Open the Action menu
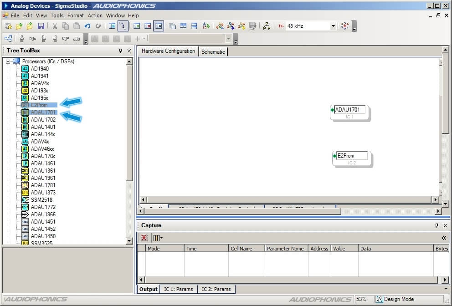 [x=95, y=15]
